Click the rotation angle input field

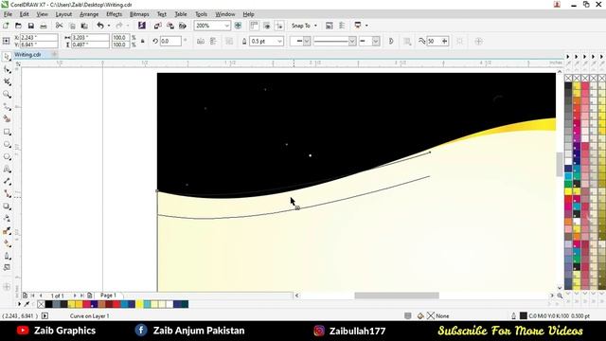(170, 41)
